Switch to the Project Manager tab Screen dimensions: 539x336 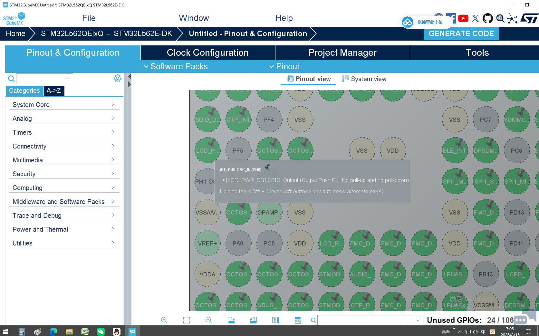pyautogui.click(x=342, y=53)
